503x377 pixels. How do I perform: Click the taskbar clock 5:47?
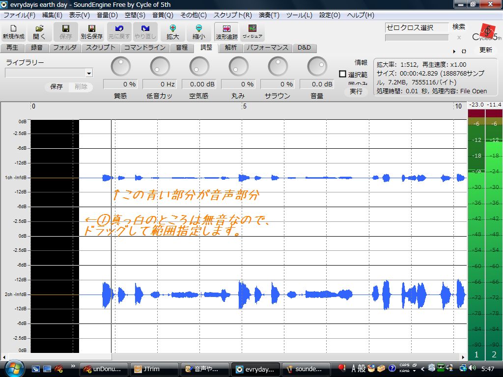[x=488, y=369]
